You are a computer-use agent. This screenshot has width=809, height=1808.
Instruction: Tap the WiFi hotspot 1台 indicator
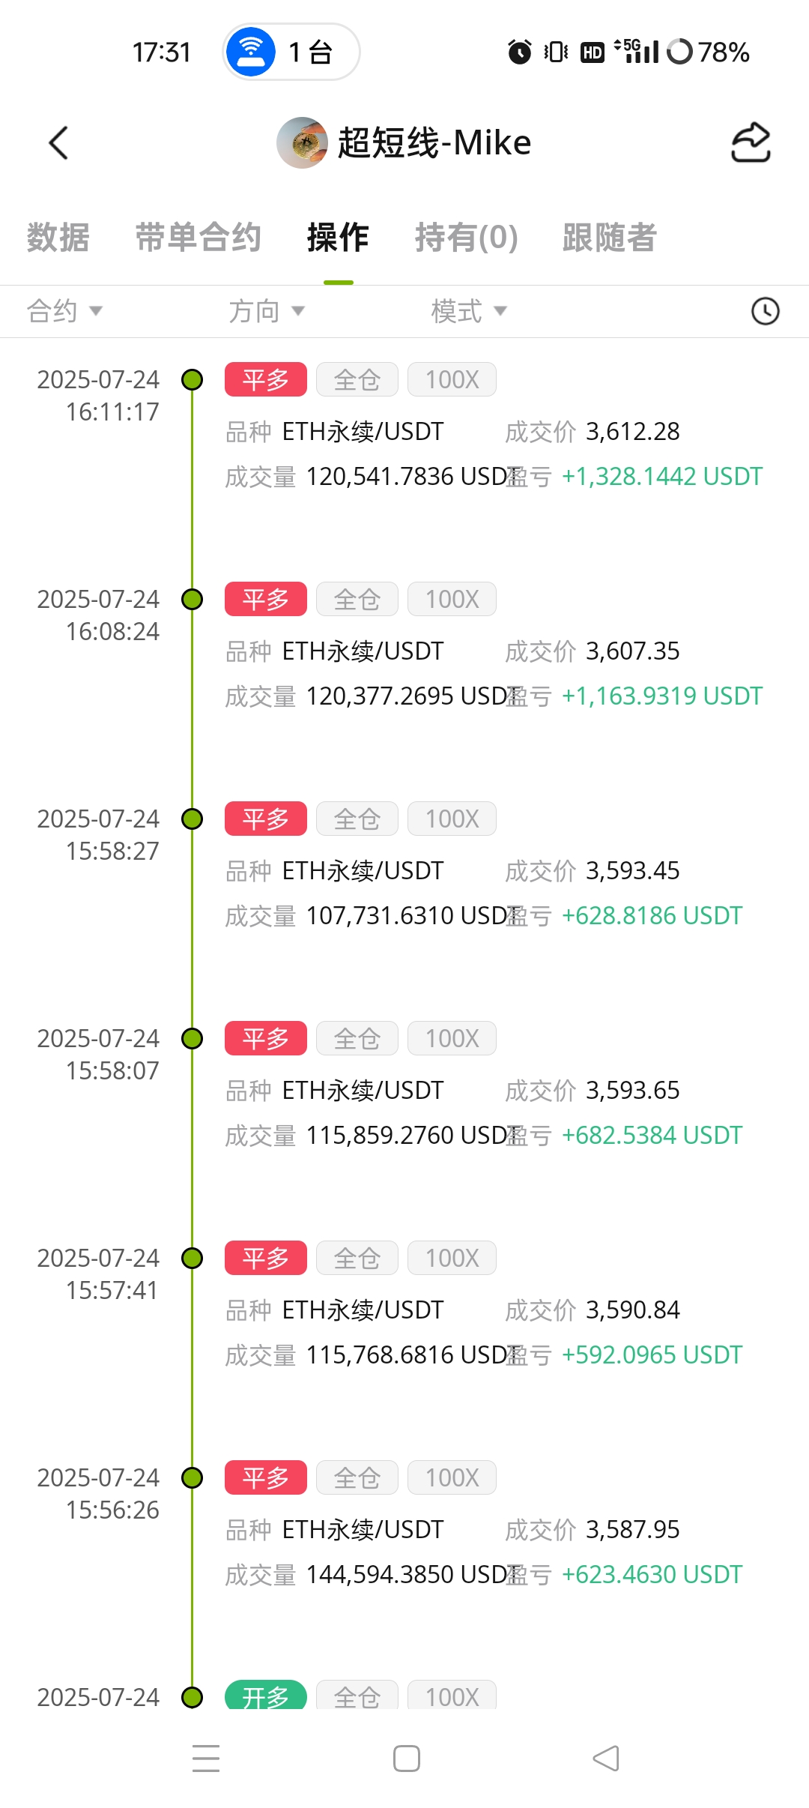291,52
